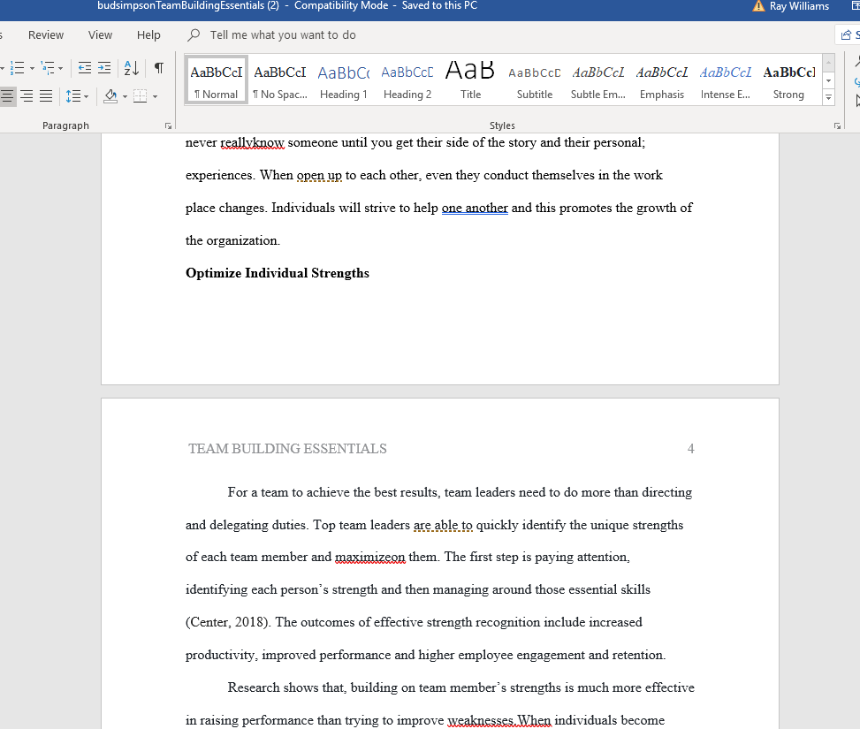Click the heading "Optimize Individual Strengths"
Screen dimensions: 860x729
[278, 273]
